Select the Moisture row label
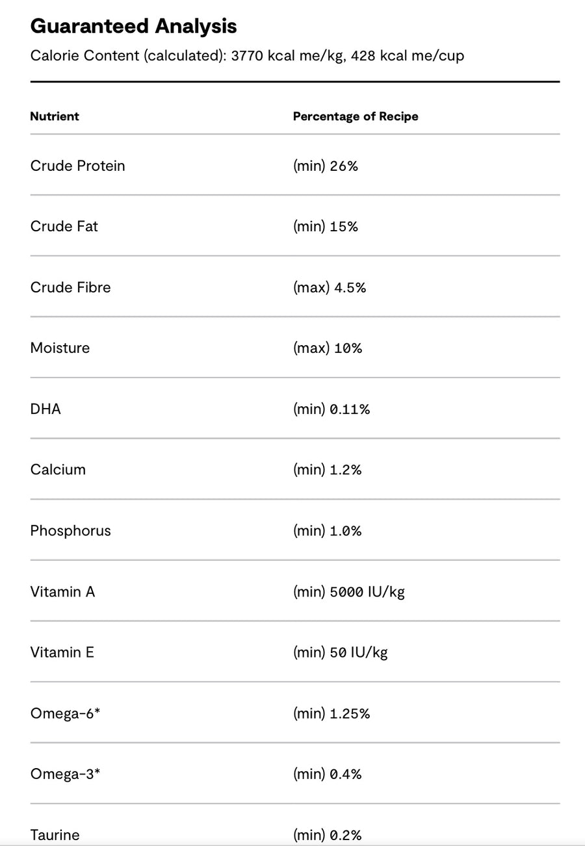 click(60, 348)
